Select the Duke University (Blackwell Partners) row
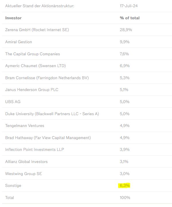The image size is (172, 207). 52,114
